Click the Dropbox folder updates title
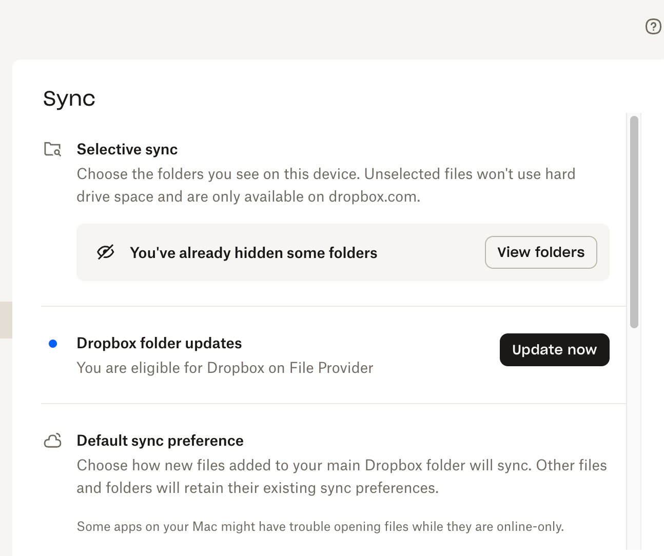Image resolution: width=664 pixels, height=556 pixels. pos(159,343)
